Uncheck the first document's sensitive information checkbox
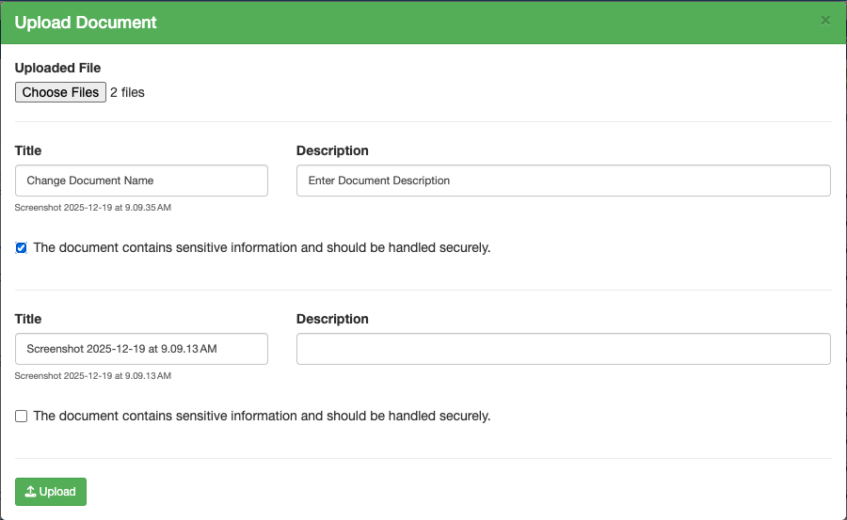 22,248
